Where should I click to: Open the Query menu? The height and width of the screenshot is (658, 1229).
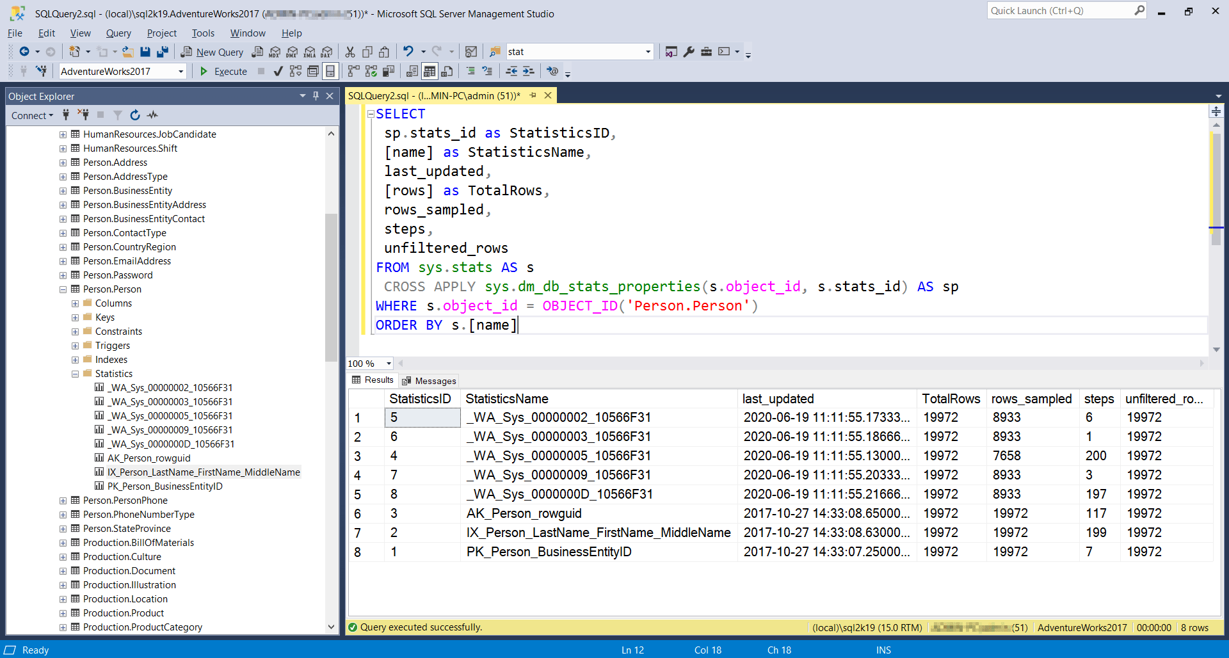[x=118, y=33]
